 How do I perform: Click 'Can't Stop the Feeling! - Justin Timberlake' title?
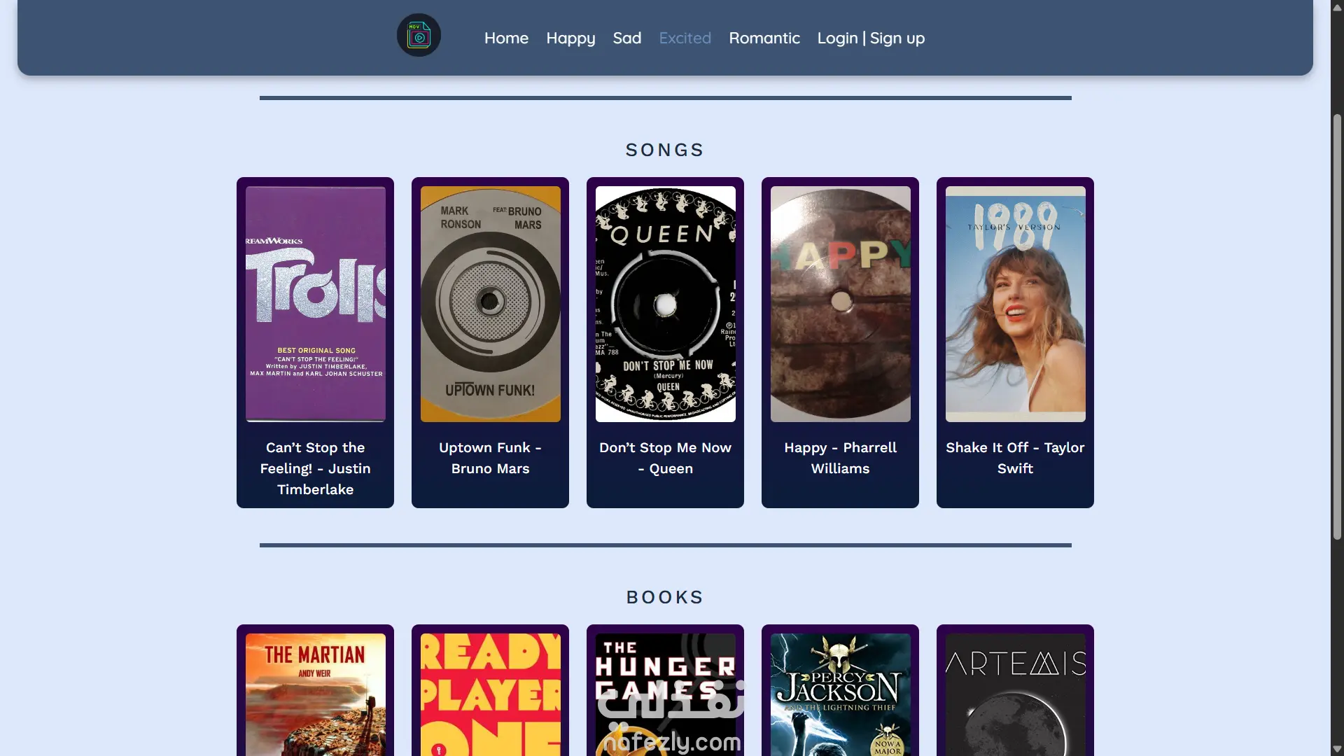pyautogui.click(x=315, y=468)
